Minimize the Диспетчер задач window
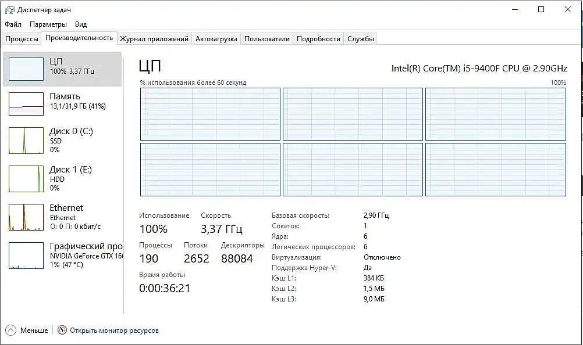 (x=515, y=10)
